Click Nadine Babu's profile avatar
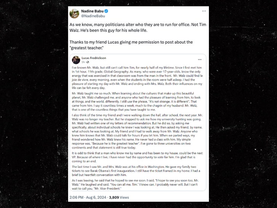Image resolution: width=277 pixels, height=208 pixels. tap(74, 13)
